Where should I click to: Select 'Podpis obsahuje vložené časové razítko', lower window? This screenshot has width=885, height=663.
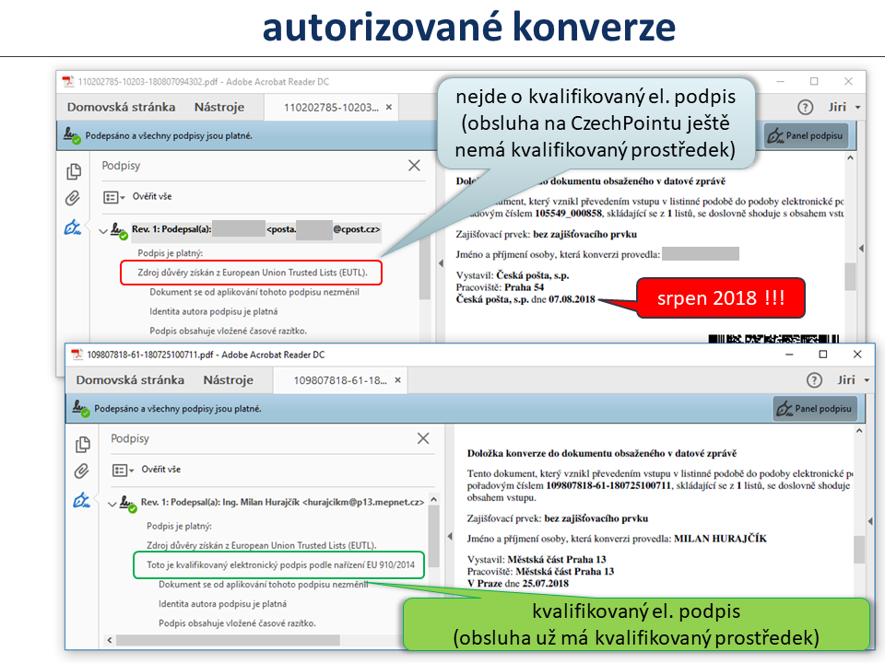pyautogui.click(x=237, y=623)
